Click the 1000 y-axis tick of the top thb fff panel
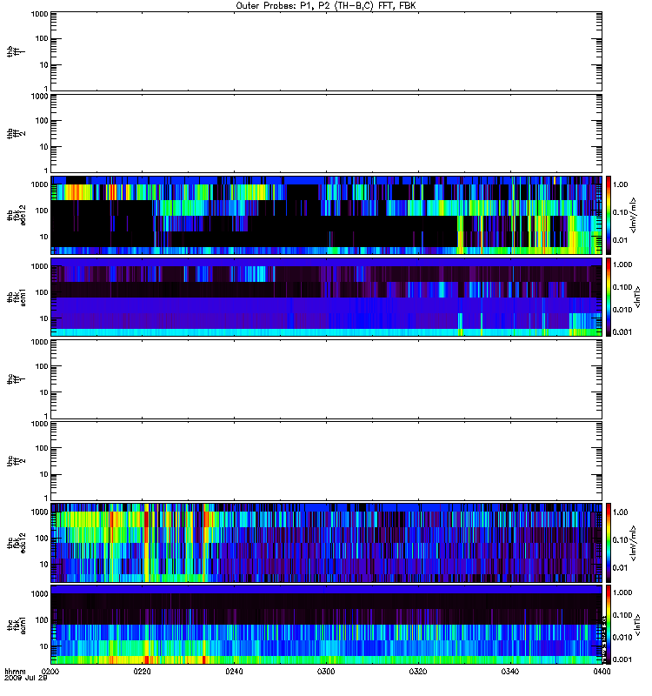652x696 pixels. [x=39, y=14]
